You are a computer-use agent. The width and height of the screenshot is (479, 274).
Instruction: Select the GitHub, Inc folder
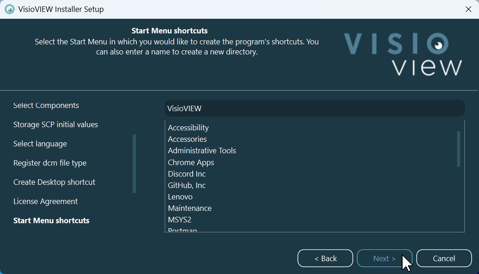[187, 185]
